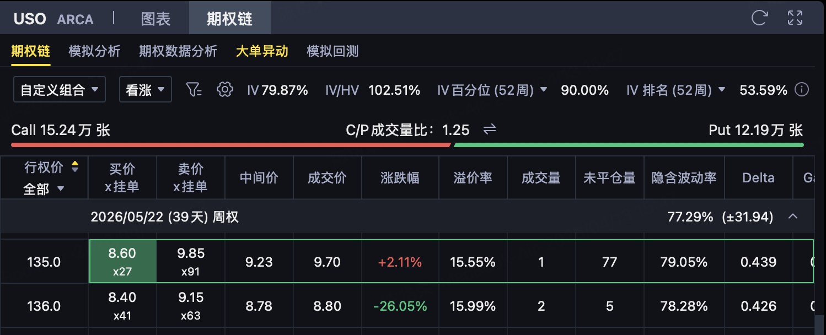Go to 期权数据分析 sub-tab
The height and width of the screenshot is (335, 826).
click(178, 51)
